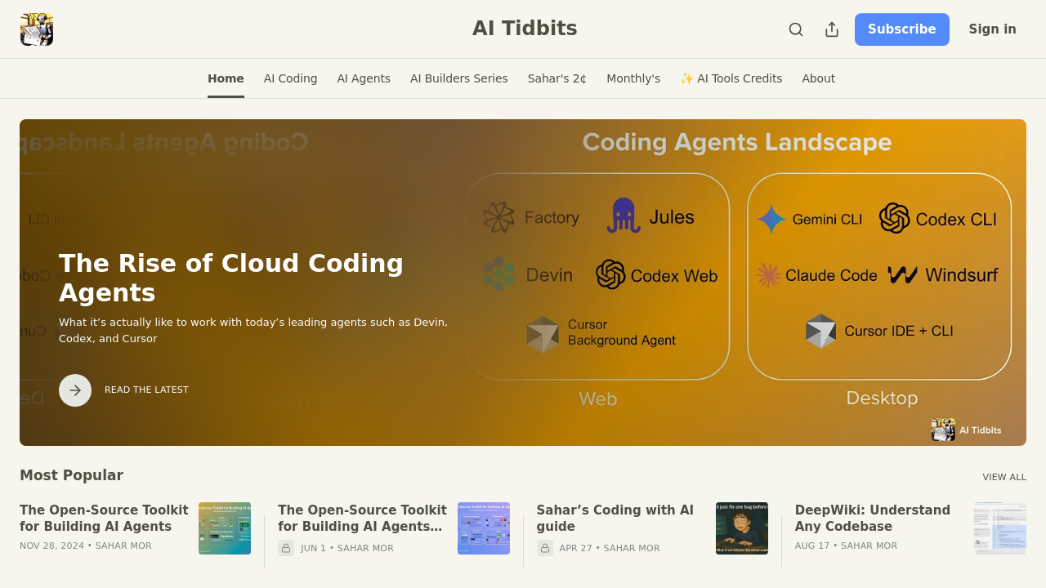Open the AI Agents section
The width and height of the screenshot is (1046, 588).
(x=364, y=78)
